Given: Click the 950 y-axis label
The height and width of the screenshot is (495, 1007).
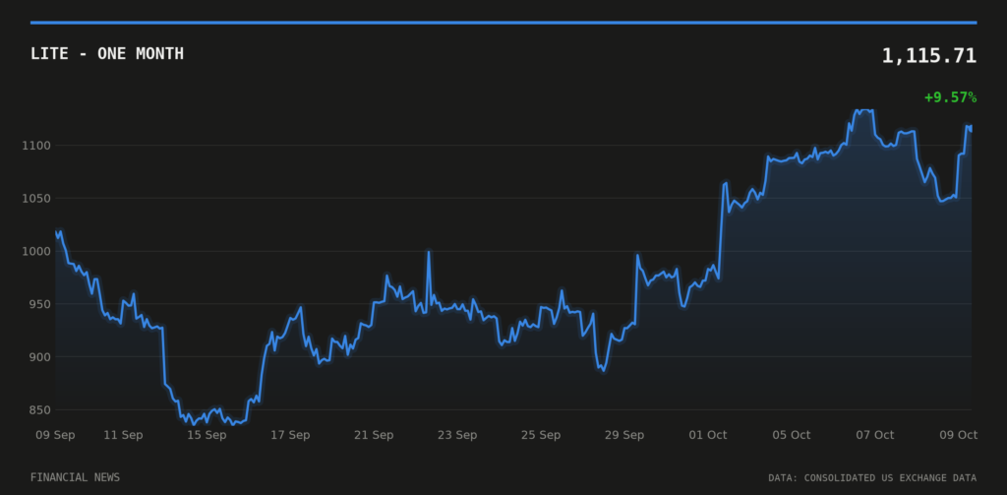Looking at the screenshot, I should 41,304.
